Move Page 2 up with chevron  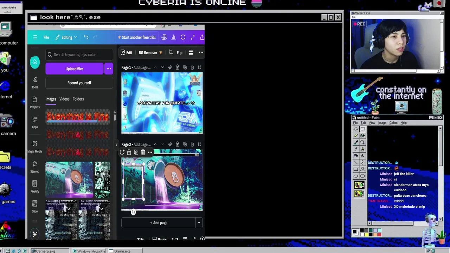click(155, 144)
